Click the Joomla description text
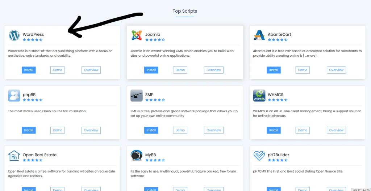371x191 pixels. 182,53
